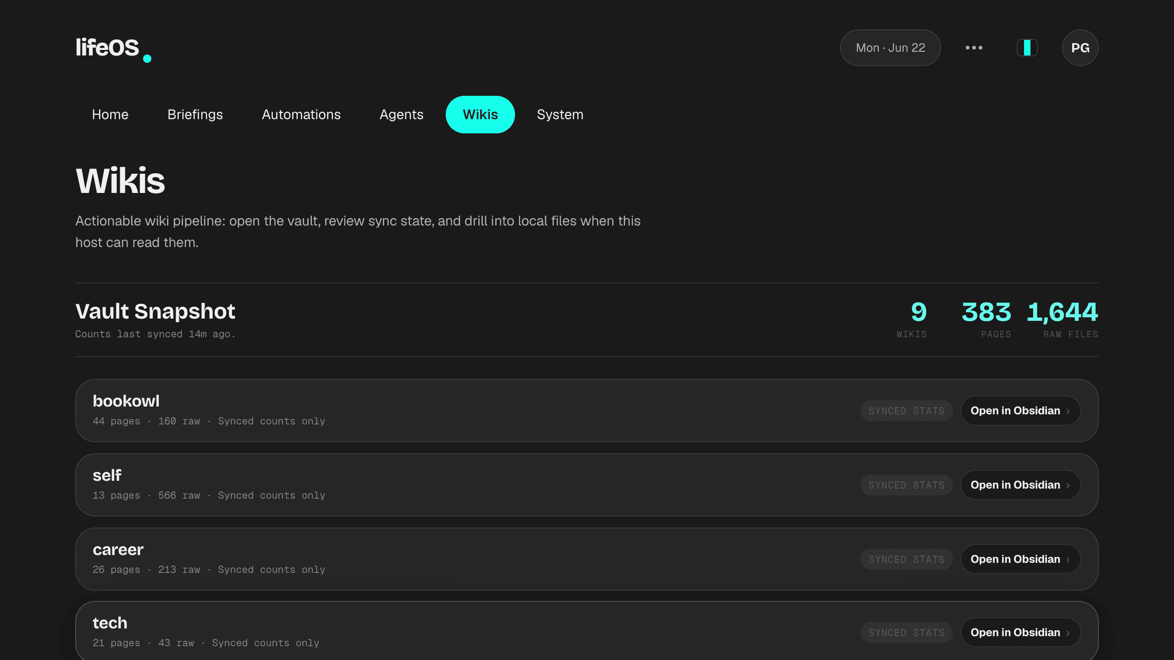Click the Vault Snapshot heading
Viewport: 1174px width, 660px height.
pyautogui.click(x=155, y=311)
